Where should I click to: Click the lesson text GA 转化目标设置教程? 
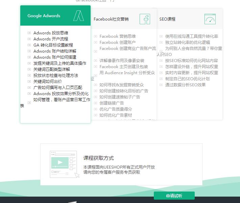pos(53,45)
